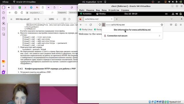The width and height of the screenshot is (184, 104).
Task: Click the GNOME Activities button in VM
Action: pyautogui.click(x=86, y=14)
